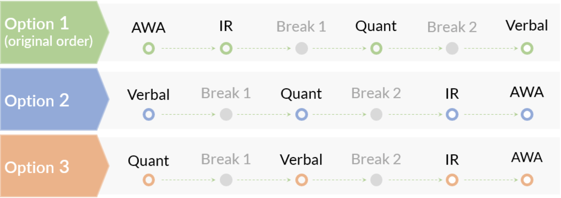Viewport: 561px width, 198px height.
Task: Click the blue circle under Verbal in Option 2
Action: pos(149,115)
